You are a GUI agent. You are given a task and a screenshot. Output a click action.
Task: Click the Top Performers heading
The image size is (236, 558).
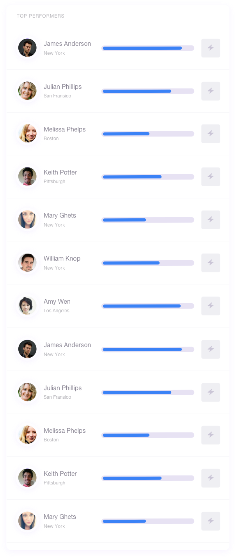41,16
